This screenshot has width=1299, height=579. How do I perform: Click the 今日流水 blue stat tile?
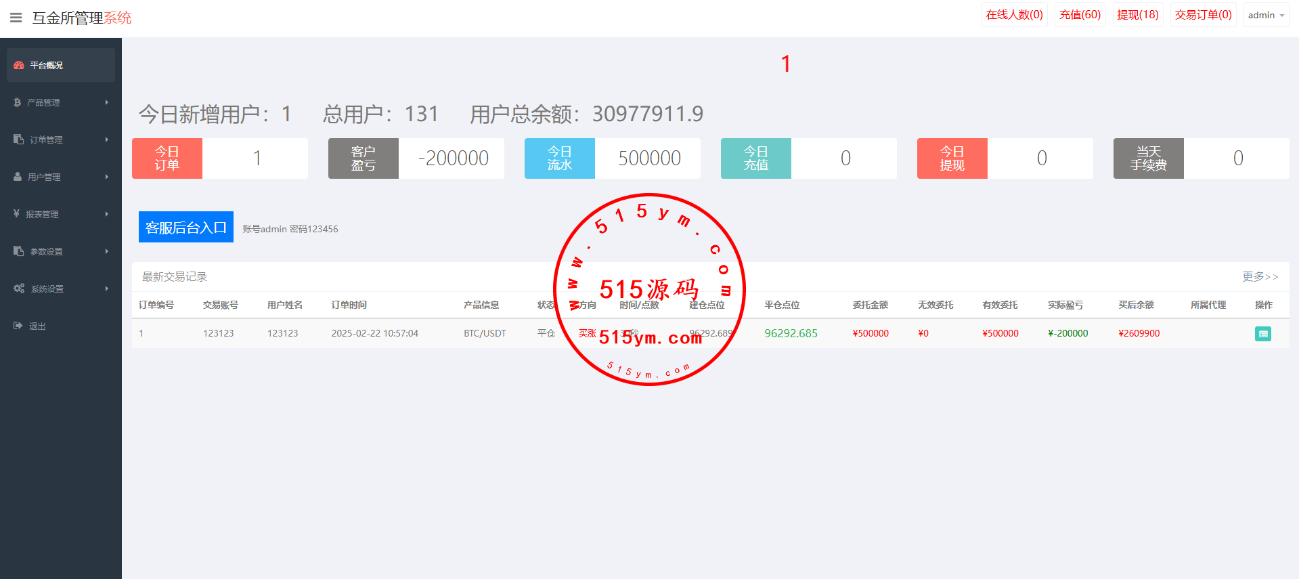click(x=559, y=158)
